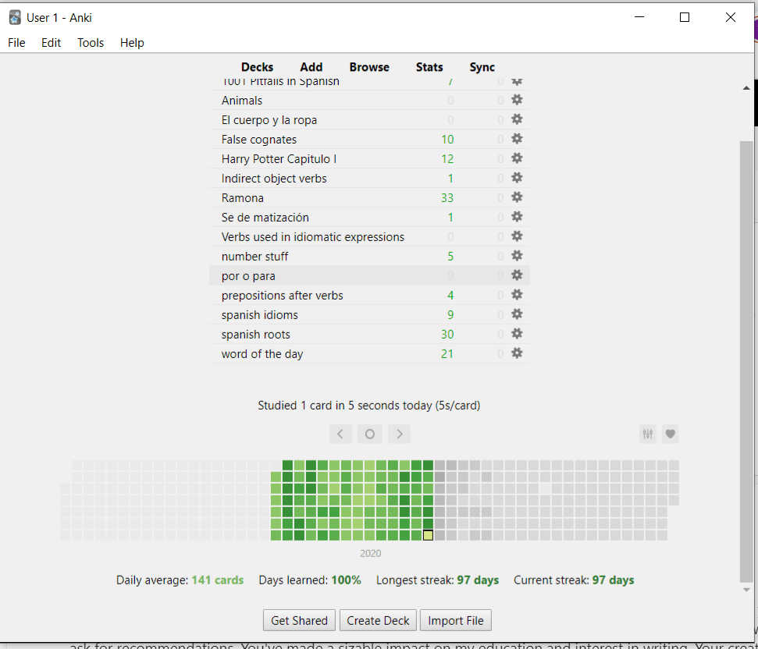Open the Tools menu
Viewport: 758px width, 649px height.
tap(91, 43)
